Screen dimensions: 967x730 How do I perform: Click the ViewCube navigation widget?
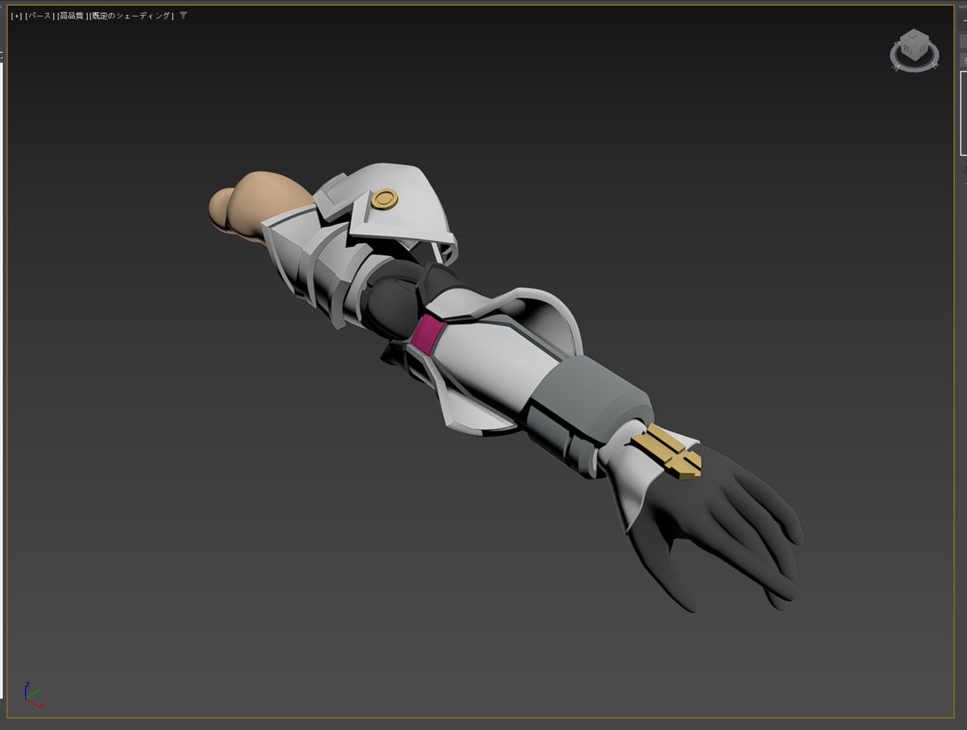pyautogui.click(x=914, y=51)
